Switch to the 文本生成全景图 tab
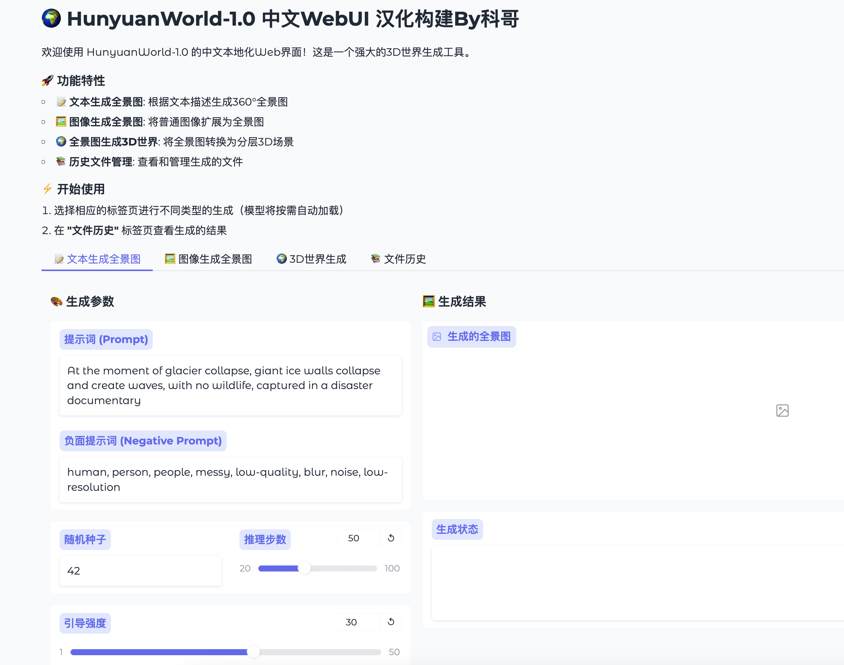844x665 pixels. tap(97, 259)
